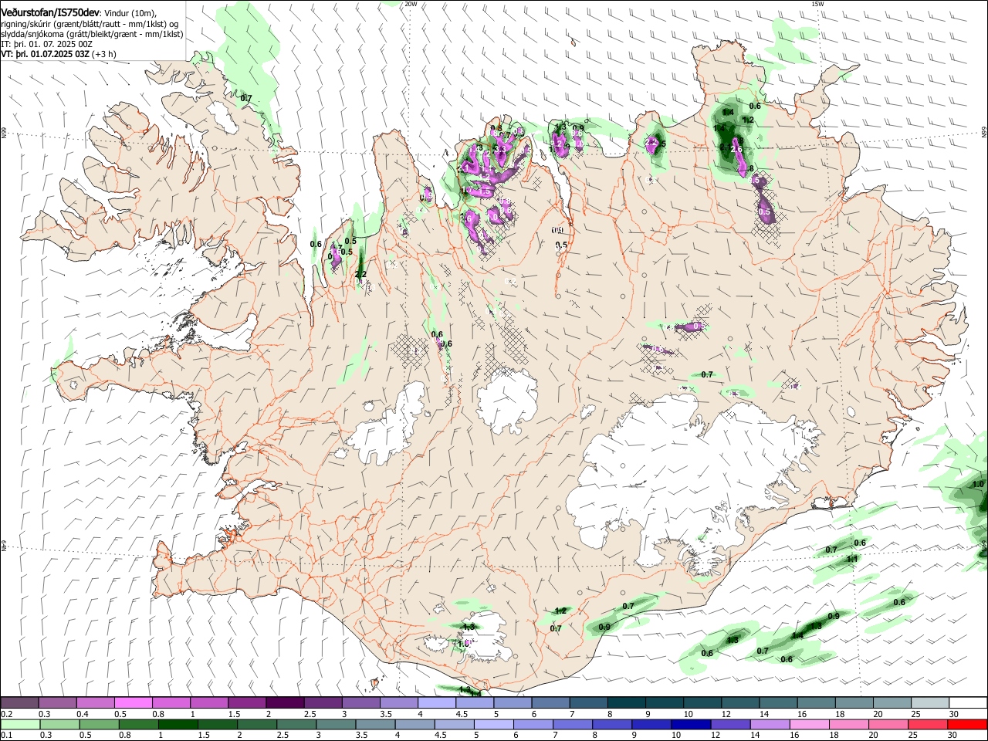The height and width of the screenshot is (741, 988).
Task: Pick lower legend swatch between 3 and 3.5
Action: pos(336,725)
